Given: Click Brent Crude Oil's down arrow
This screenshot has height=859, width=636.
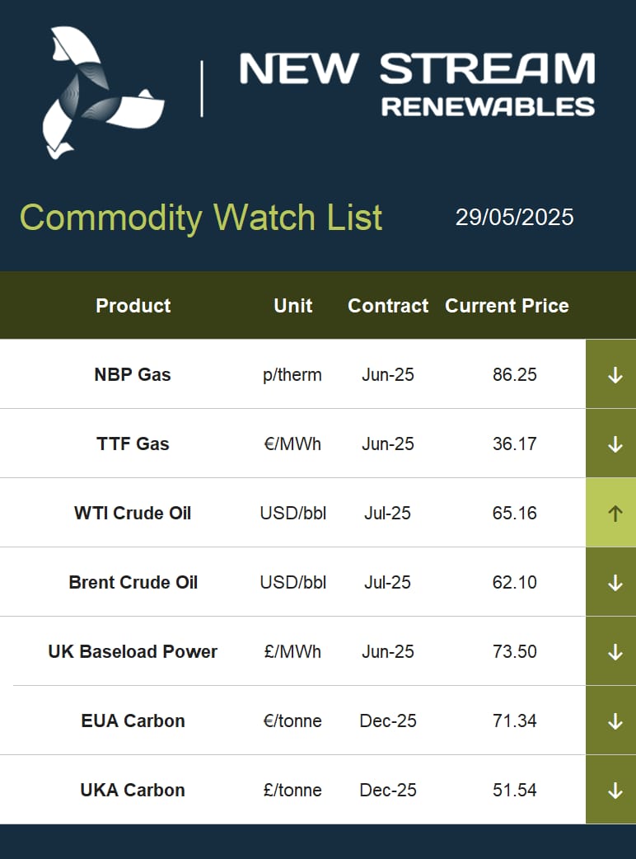Looking at the screenshot, I should 615,582.
